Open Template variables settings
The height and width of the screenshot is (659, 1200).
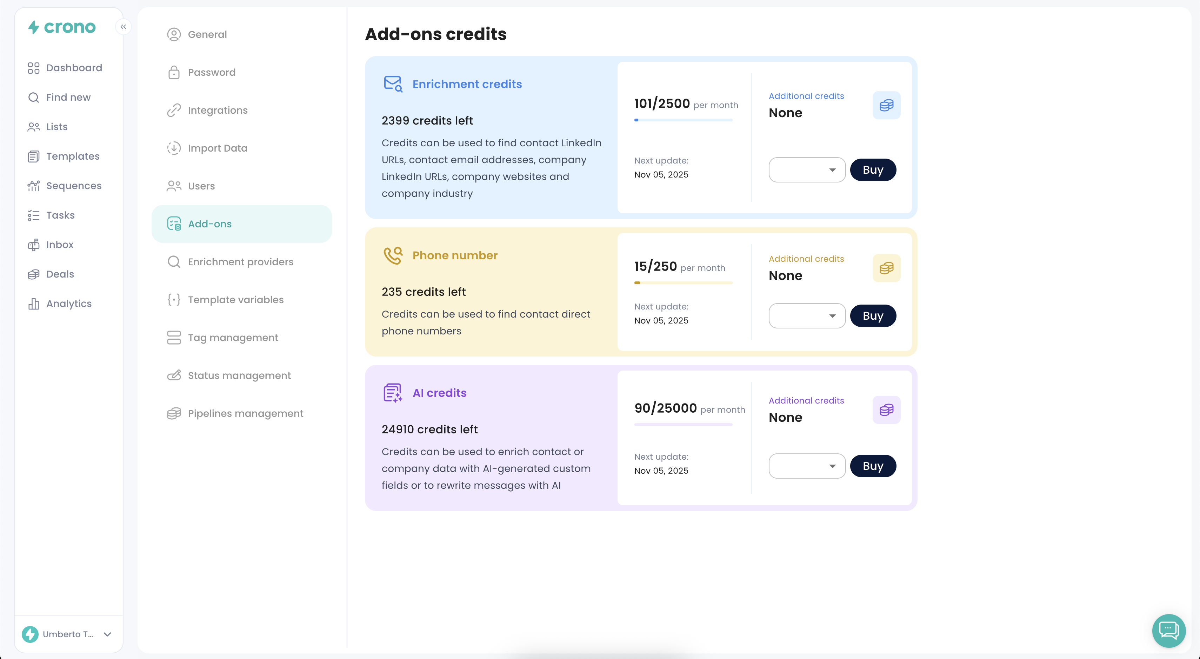coord(235,299)
